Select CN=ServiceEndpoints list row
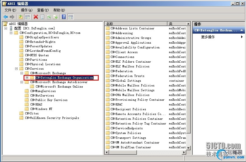Viewport: 246px width, 162px height. [127, 128]
